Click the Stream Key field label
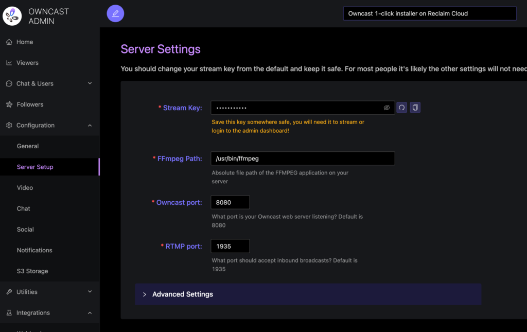The height and width of the screenshot is (332, 527). (x=183, y=108)
